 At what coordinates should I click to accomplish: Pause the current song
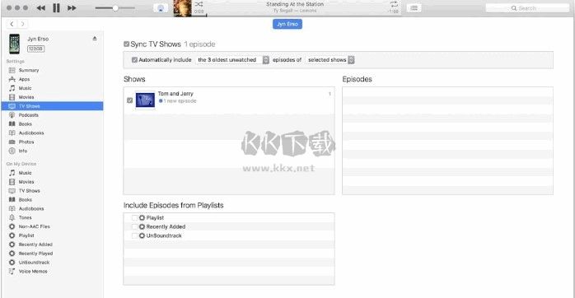tap(56, 7)
